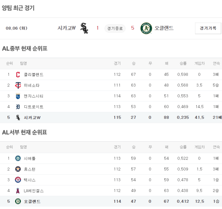Select the 시카고W row in AL Central standings
Viewport: 222px width, 209px height.
[111, 118]
